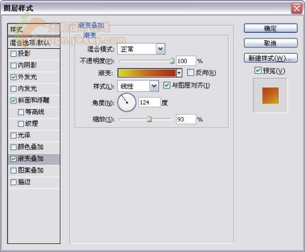
Task: Click the angle dial control
Action: pos(127,103)
